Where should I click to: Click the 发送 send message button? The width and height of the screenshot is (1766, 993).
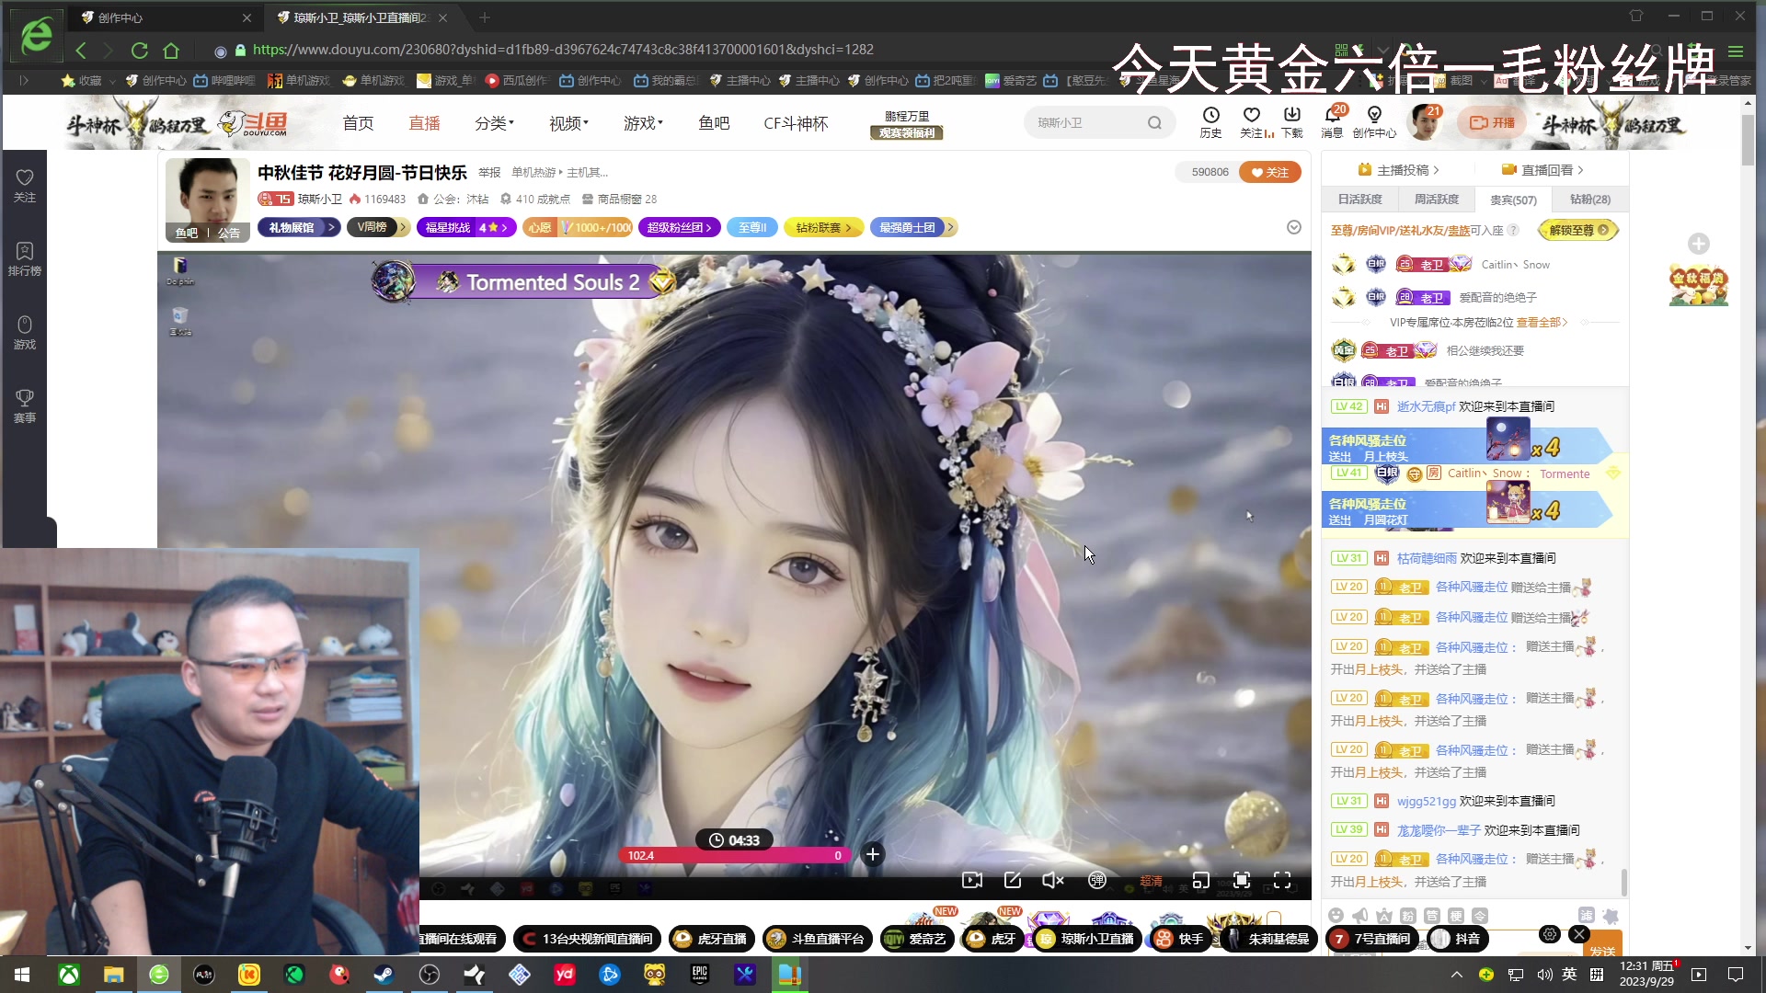pos(1604,950)
